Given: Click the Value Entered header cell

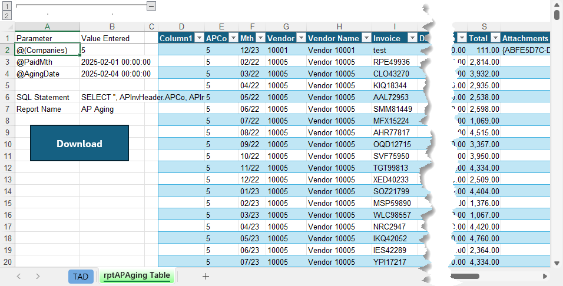Looking at the screenshot, I should (x=112, y=38).
